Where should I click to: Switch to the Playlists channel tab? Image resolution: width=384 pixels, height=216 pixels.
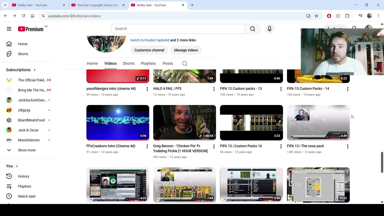148,64
